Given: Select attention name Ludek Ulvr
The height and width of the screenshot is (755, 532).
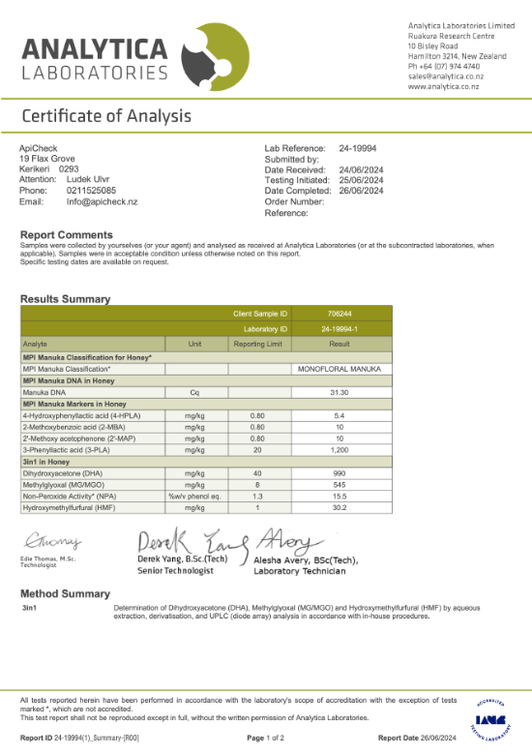Looking at the screenshot, I should (x=88, y=179).
